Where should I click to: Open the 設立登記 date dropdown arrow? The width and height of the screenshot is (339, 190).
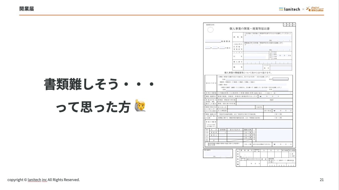[274, 111]
